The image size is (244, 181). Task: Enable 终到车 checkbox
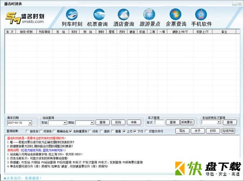click(41, 131)
